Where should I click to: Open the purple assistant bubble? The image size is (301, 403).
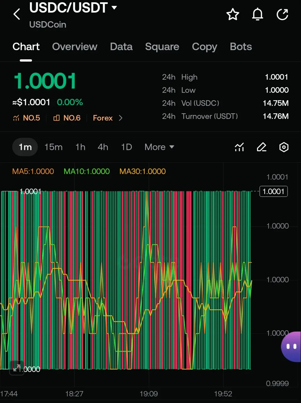(291, 347)
